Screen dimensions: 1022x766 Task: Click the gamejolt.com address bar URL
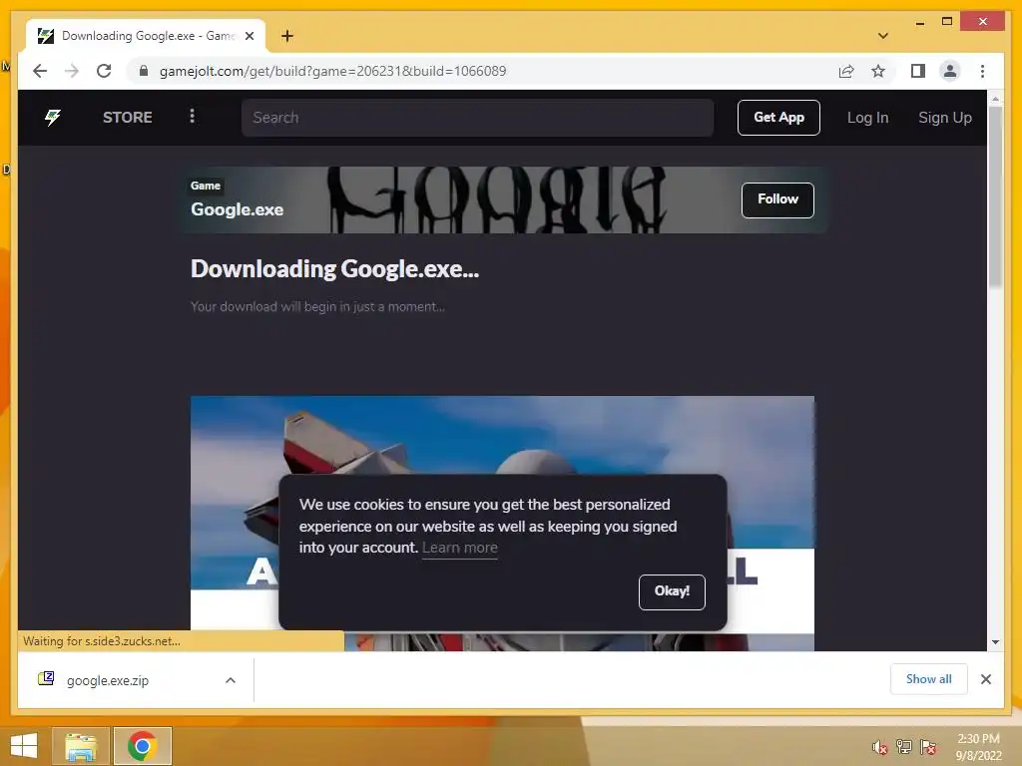pos(332,71)
